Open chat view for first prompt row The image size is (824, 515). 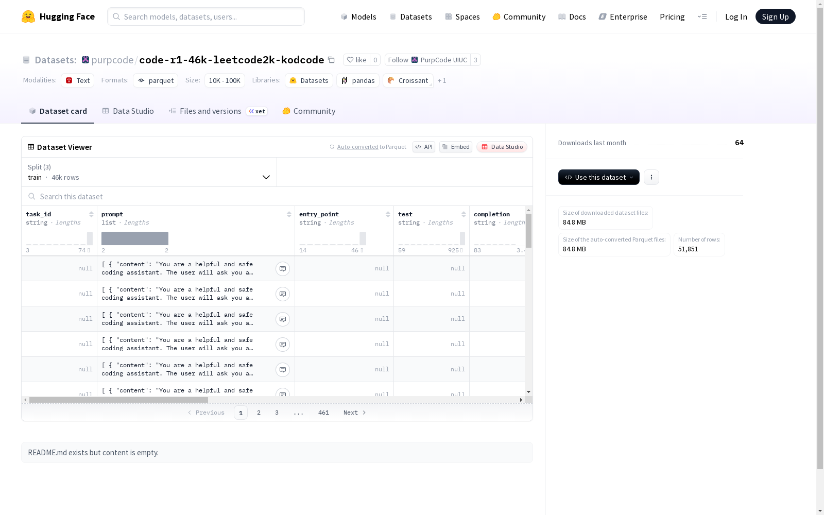(283, 269)
